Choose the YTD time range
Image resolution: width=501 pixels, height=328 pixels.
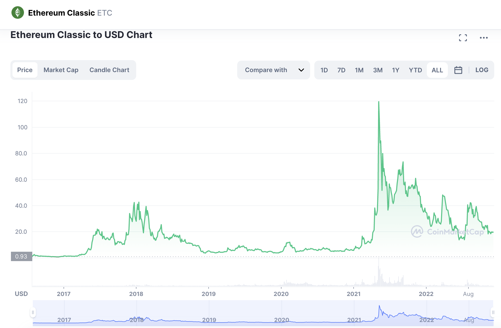click(x=415, y=70)
